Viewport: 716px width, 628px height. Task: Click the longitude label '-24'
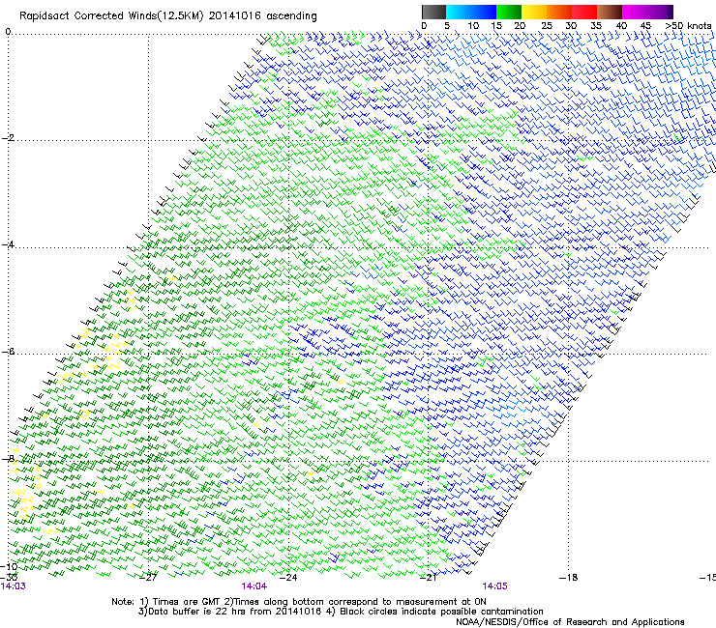pyautogui.click(x=288, y=578)
